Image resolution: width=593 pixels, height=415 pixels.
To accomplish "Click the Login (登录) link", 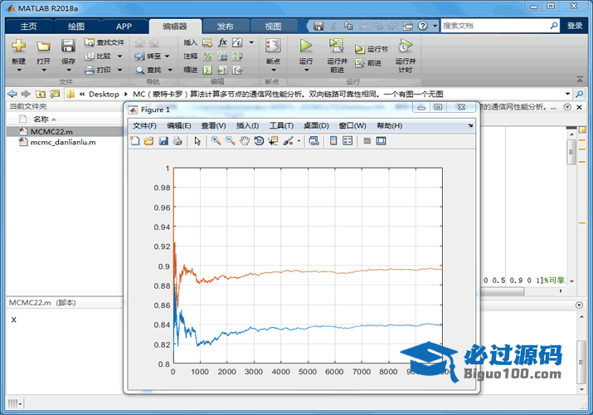I will 575,26.
